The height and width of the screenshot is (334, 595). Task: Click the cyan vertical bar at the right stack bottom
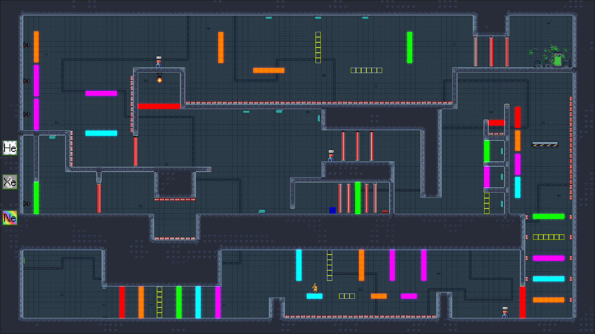tap(518, 187)
